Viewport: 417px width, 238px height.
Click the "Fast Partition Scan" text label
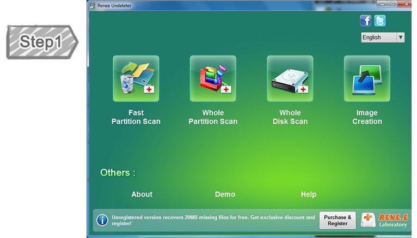click(x=136, y=117)
